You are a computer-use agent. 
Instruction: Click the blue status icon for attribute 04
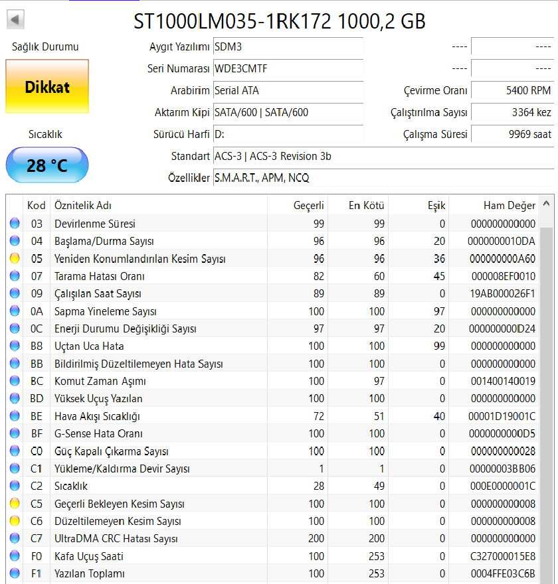[15, 241]
